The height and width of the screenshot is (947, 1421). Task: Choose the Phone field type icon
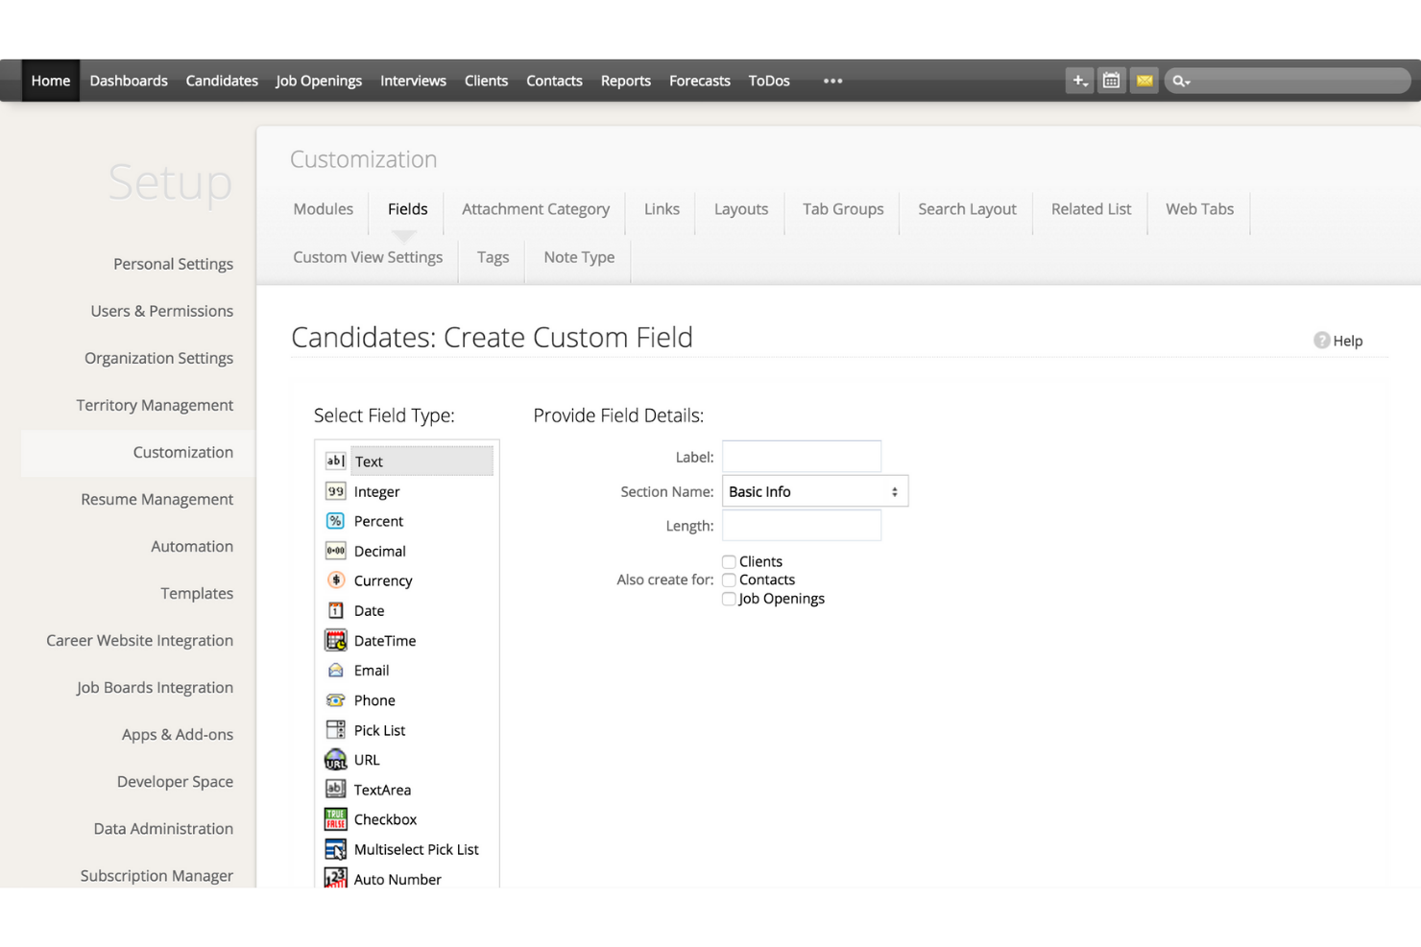335,700
